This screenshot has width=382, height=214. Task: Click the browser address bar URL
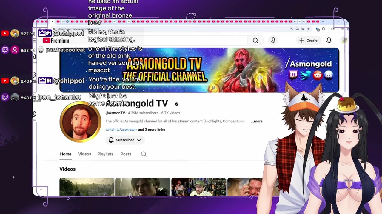(x=78, y=29)
